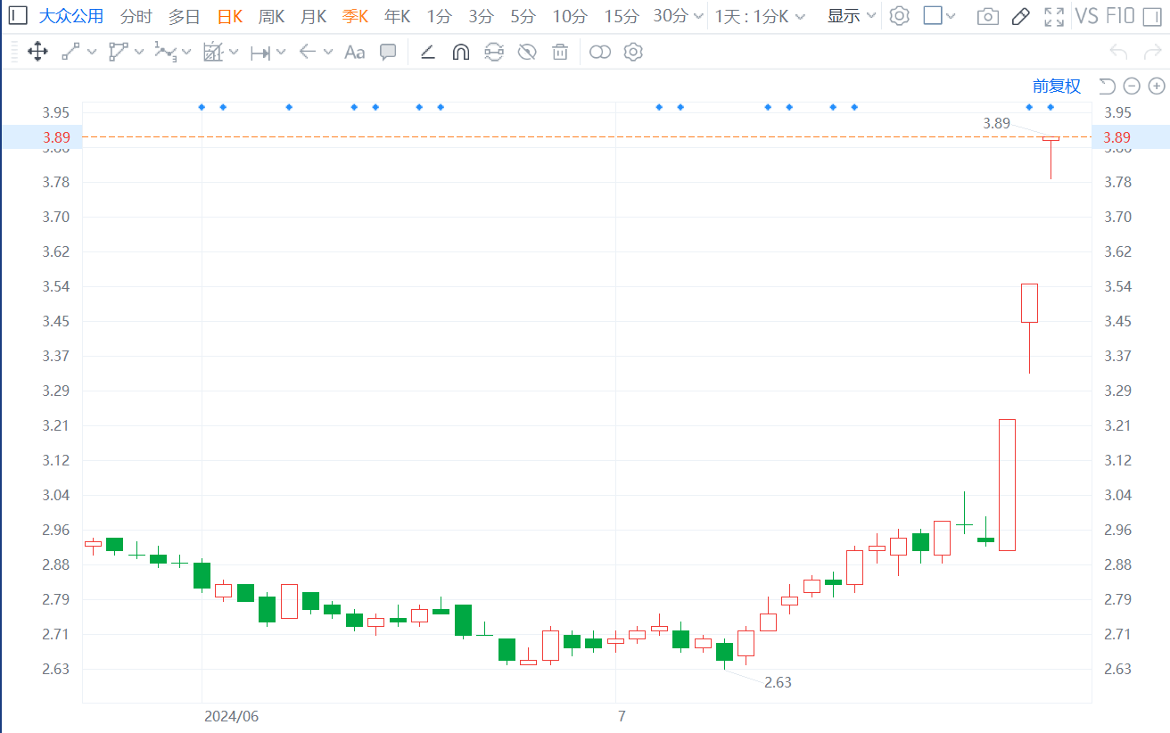Expand the layout square dropdown arrow
Screen dimensions: 1170x733
tap(951, 16)
